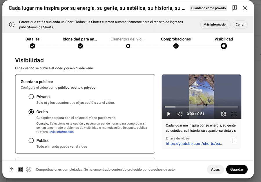
Task: Click the upload arrow icon in status bar
Action: pyautogui.click(x=12, y=169)
